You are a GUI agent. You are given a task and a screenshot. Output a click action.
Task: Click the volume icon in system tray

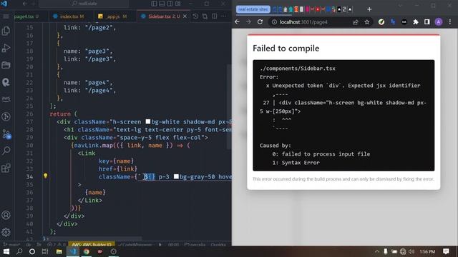click(x=411, y=251)
